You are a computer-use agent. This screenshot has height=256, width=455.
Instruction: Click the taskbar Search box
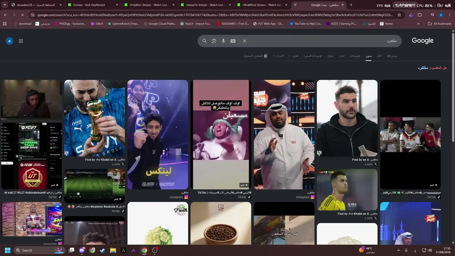(40, 250)
